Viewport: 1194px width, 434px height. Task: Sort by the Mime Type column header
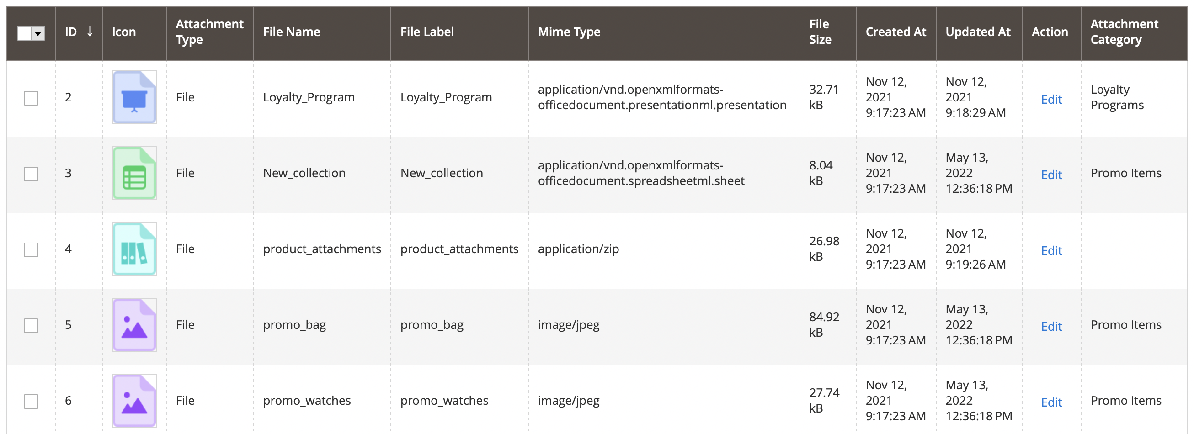point(569,32)
